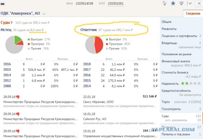Open Стоимость бизнеса in sidebar

click(175, 72)
